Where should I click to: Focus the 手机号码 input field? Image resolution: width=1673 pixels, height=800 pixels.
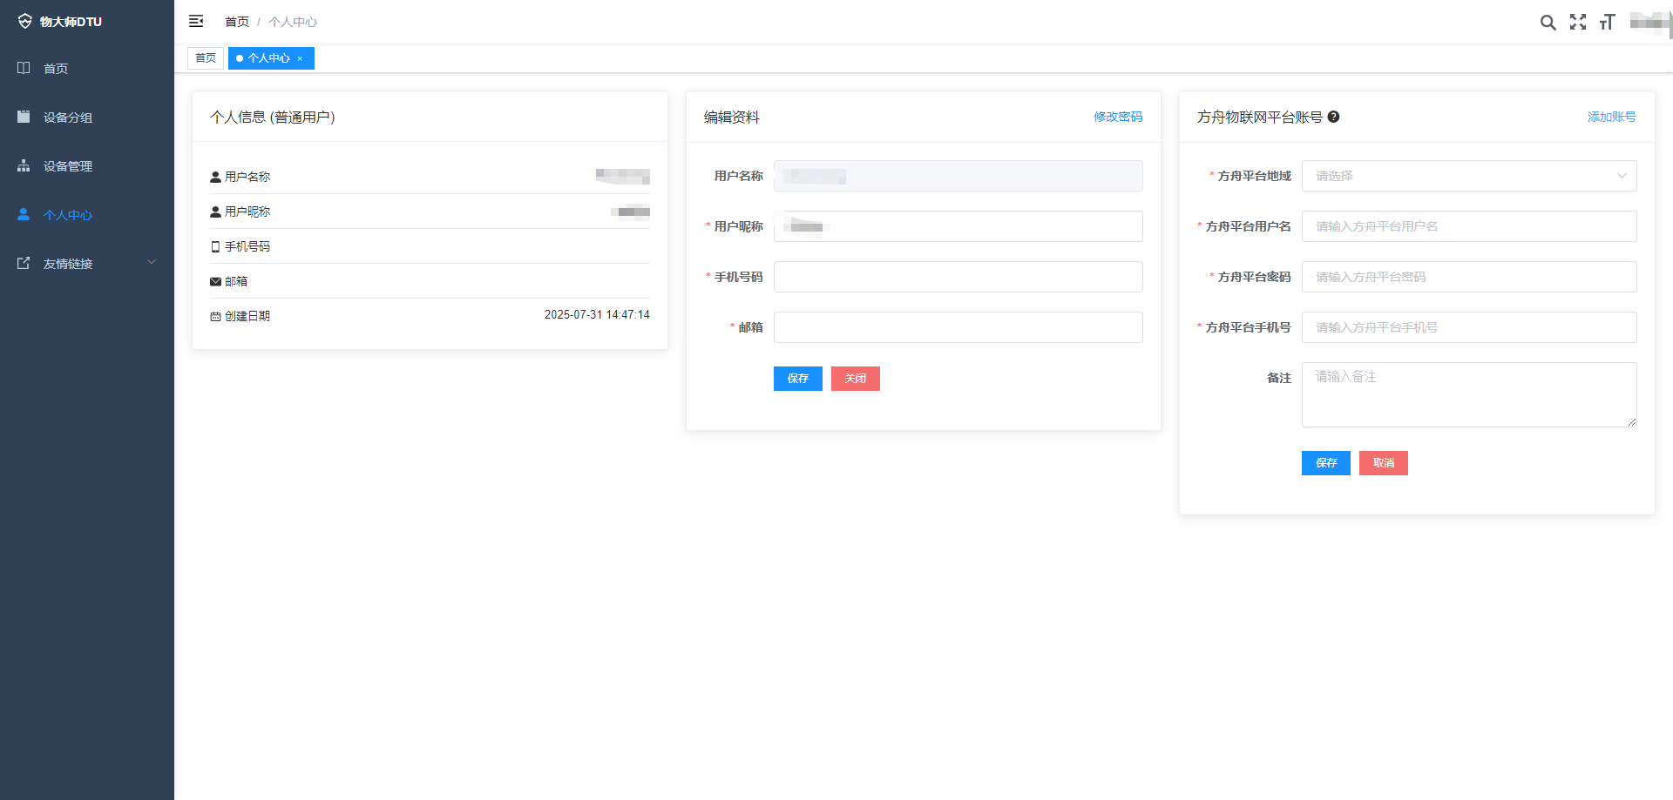click(x=958, y=277)
